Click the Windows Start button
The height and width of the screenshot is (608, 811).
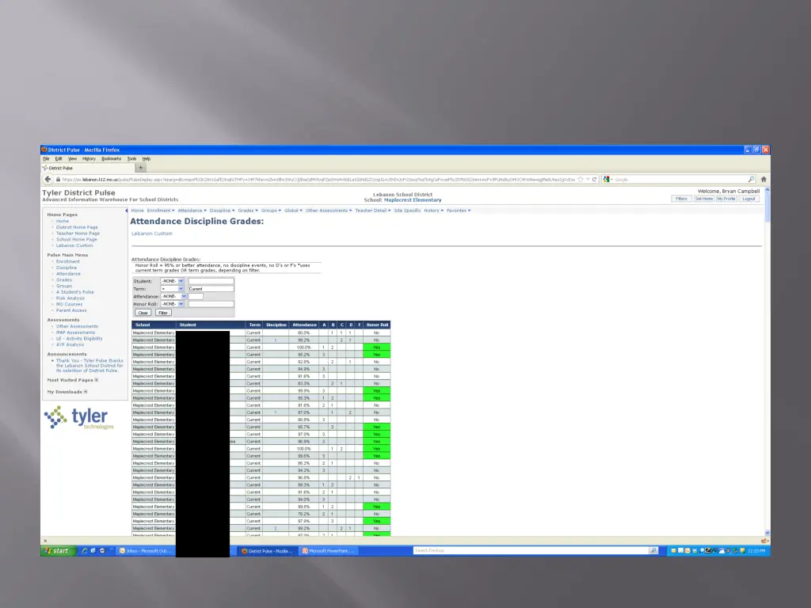point(57,551)
